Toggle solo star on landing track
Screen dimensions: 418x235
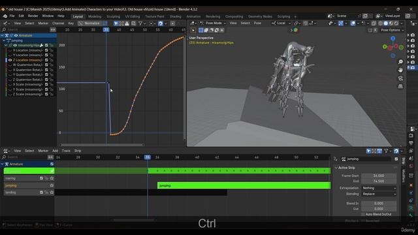click(52, 192)
